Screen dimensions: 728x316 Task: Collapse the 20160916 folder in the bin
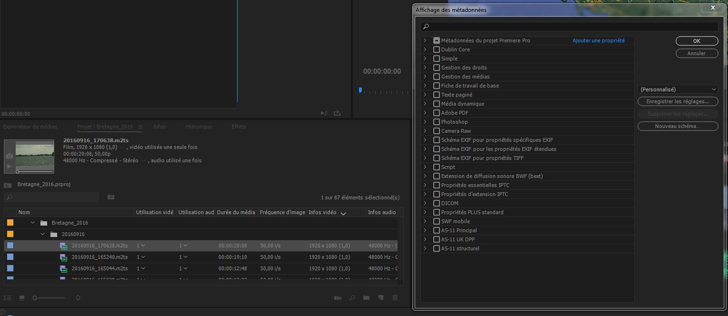43,234
